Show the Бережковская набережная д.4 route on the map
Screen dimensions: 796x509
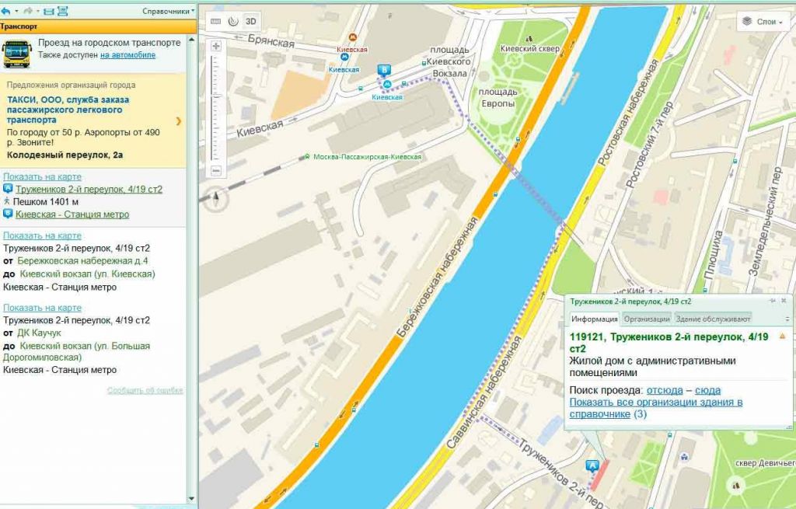click(x=42, y=235)
